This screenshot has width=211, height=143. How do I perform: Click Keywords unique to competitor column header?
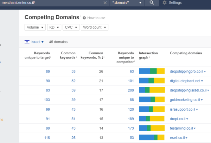(x=125, y=57)
